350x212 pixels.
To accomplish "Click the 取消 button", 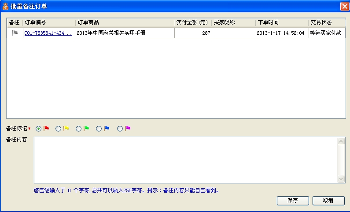I will coord(328,201).
